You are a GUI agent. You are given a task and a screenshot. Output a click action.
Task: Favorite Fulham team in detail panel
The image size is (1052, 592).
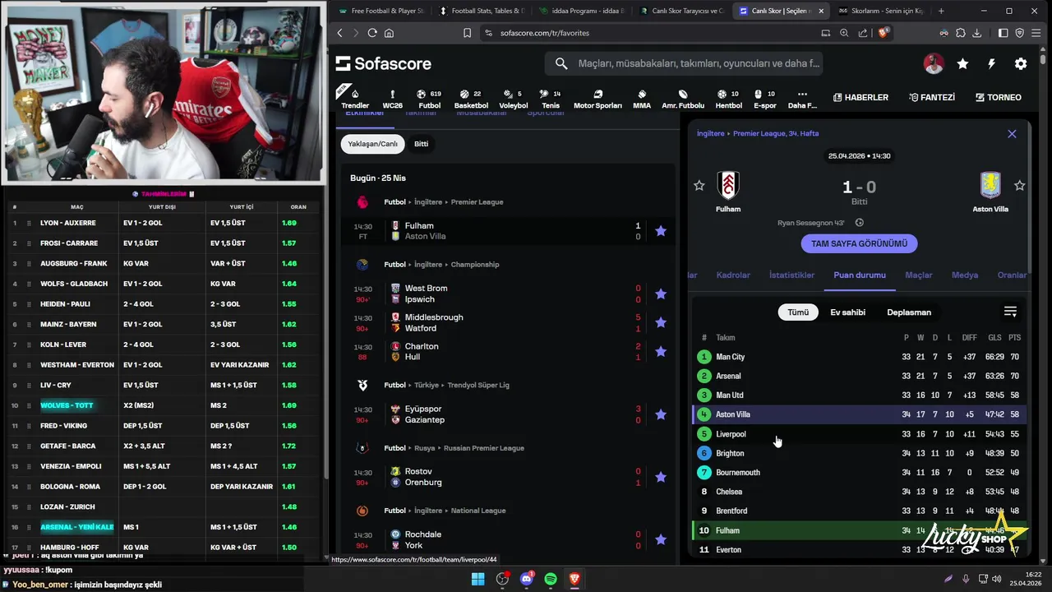699,186
